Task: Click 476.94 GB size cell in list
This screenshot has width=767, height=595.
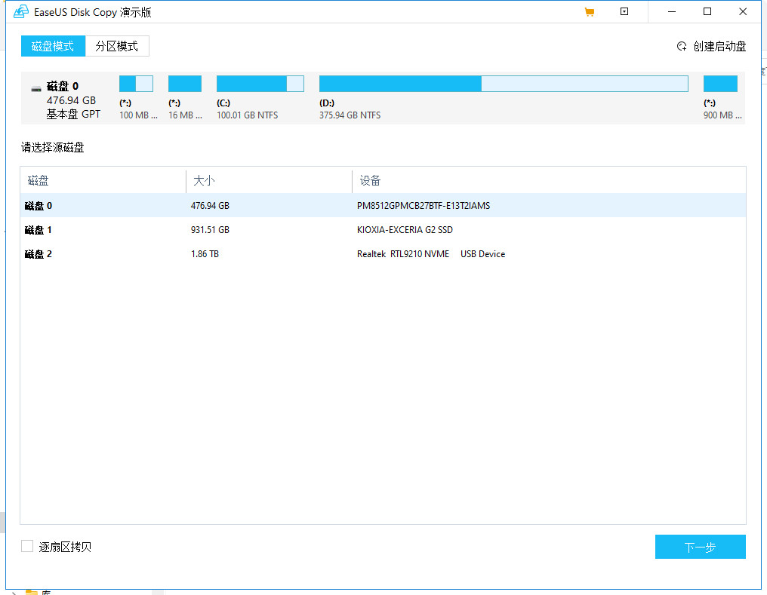Action: point(210,206)
